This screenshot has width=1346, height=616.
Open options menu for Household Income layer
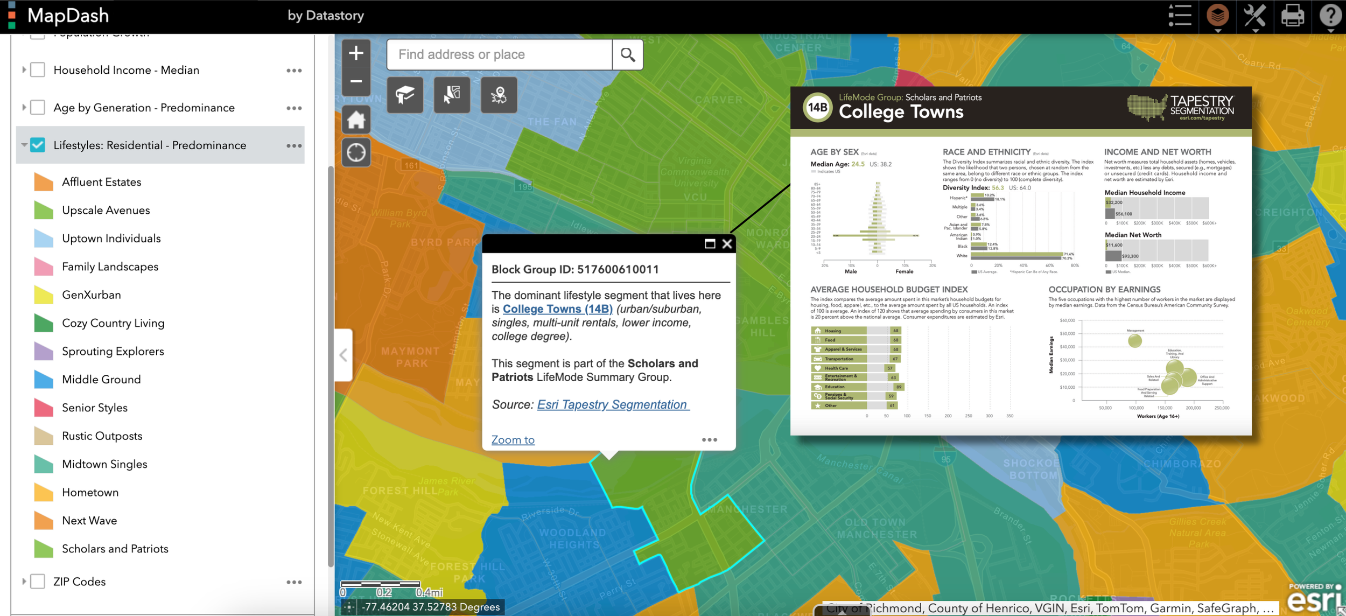point(294,71)
